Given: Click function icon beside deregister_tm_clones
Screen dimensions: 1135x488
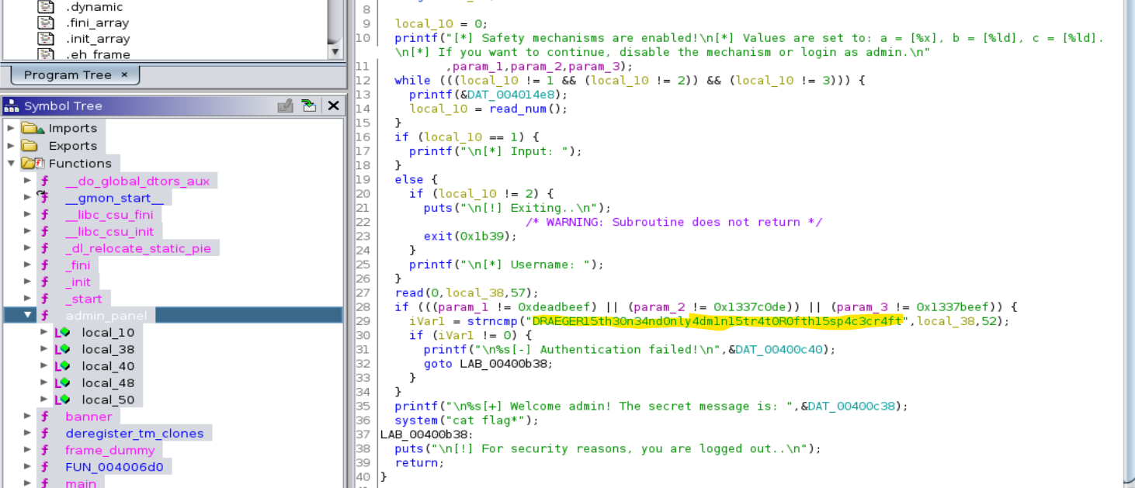Looking at the screenshot, I should (x=46, y=434).
